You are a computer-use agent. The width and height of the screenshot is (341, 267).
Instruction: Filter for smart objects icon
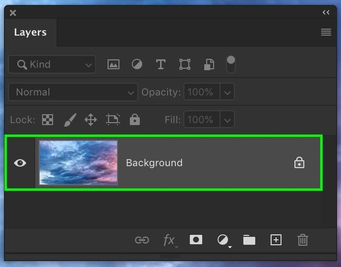pyautogui.click(x=209, y=64)
